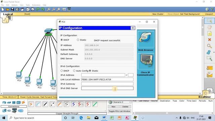Image resolution: width=215 pixels, height=121 pixels.
Task: Save the network with floppy icon
Action: [12, 9]
